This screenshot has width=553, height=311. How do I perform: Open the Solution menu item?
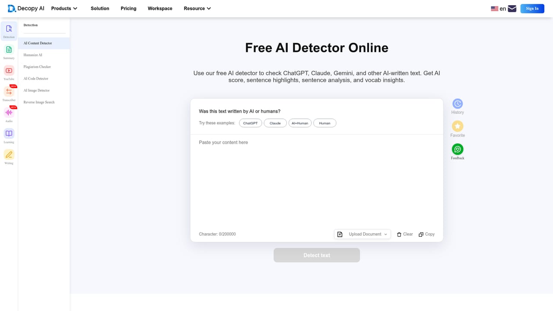click(x=100, y=8)
